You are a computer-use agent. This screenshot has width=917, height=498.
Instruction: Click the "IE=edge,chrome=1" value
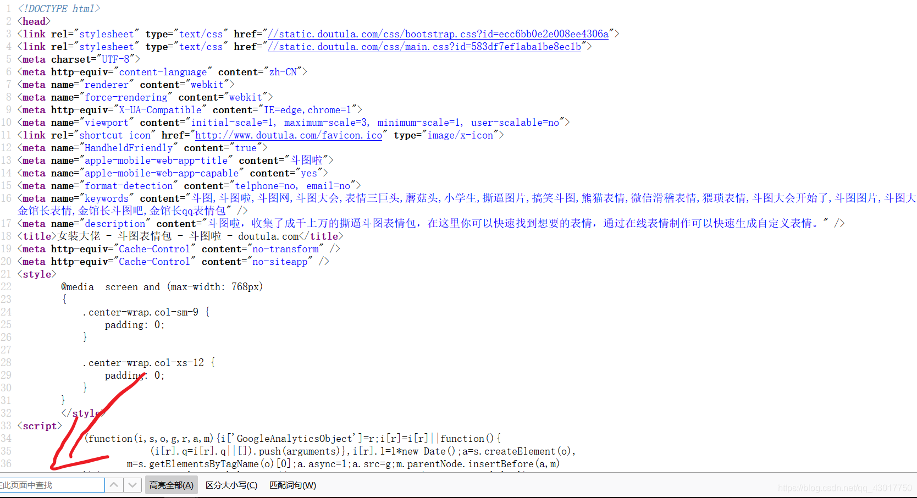pos(307,110)
